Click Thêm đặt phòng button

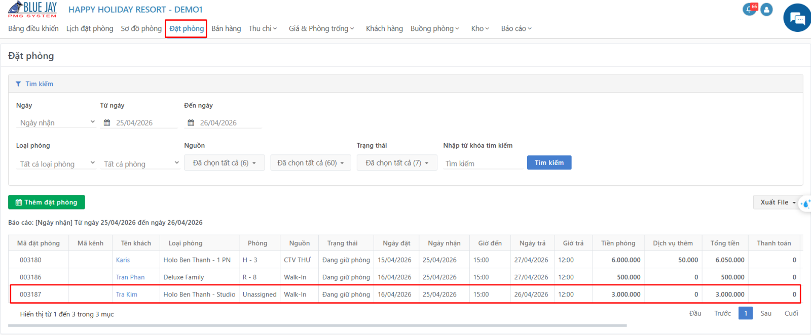coord(47,202)
